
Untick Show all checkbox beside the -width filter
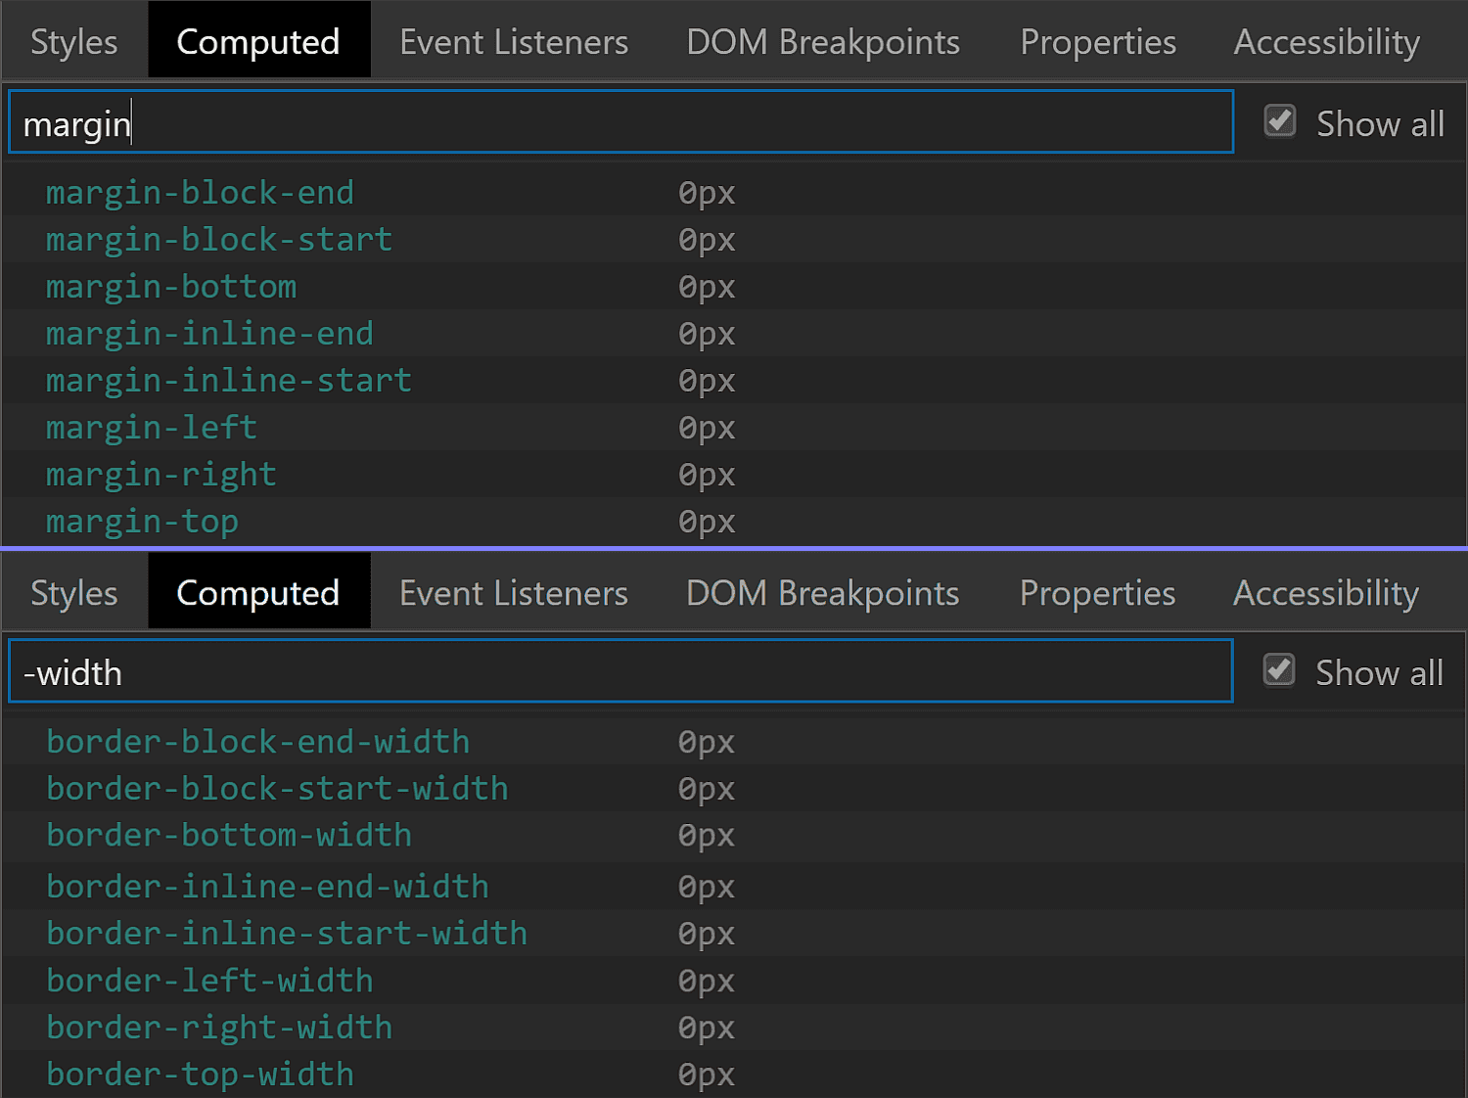[1279, 670]
